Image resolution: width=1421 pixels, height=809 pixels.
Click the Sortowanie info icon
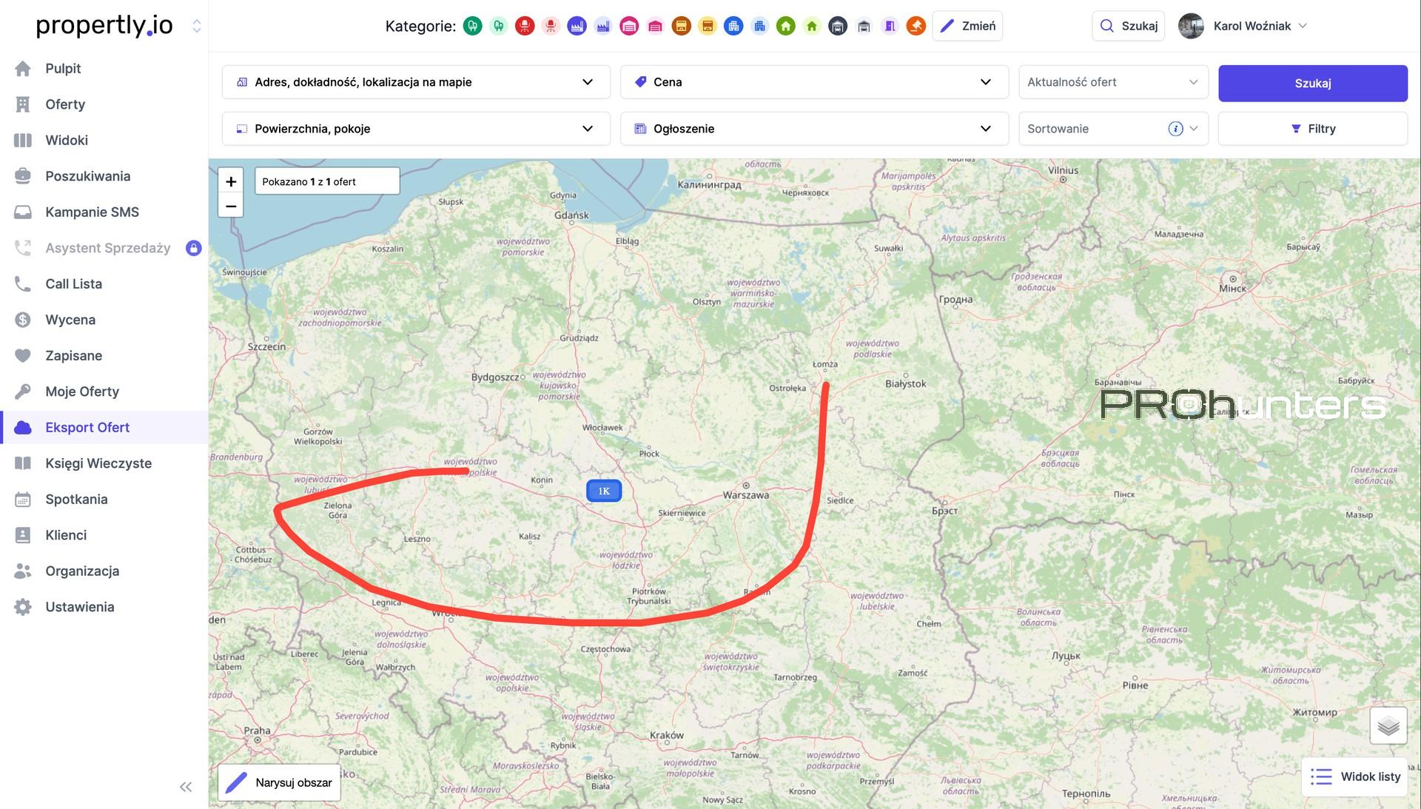pos(1175,129)
